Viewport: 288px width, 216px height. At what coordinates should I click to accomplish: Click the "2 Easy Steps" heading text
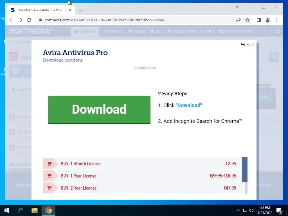point(173,94)
